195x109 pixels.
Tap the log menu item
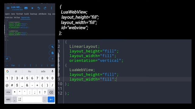pyautogui.click(x=49, y=14)
